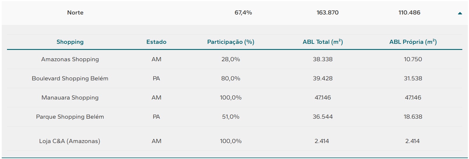Click the Norte region title
Viewport: 469px width, 159px height.
[75, 12]
